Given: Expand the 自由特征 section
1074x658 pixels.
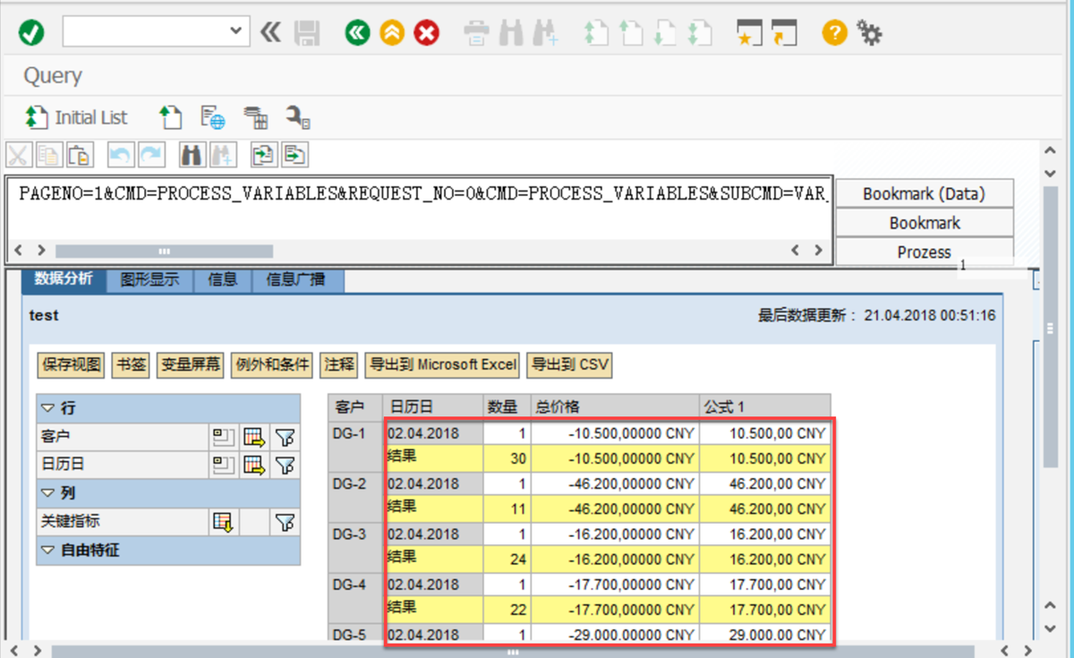Looking at the screenshot, I should (48, 551).
